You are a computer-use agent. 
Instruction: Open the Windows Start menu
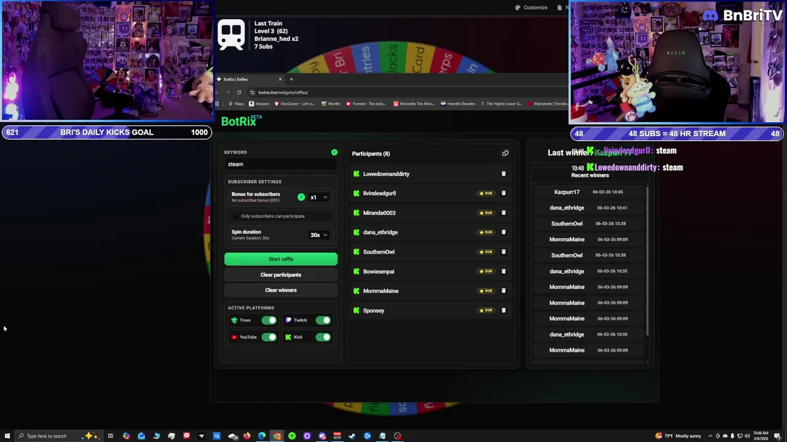click(x=7, y=436)
